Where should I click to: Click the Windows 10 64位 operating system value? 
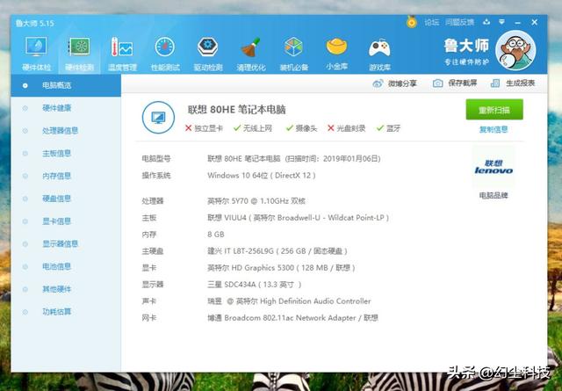(262, 176)
